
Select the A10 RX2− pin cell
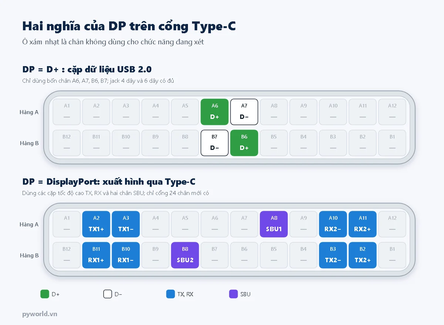click(333, 224)
